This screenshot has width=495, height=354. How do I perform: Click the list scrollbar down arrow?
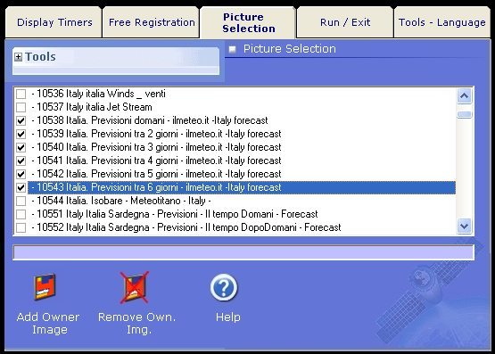click(464, 226)
